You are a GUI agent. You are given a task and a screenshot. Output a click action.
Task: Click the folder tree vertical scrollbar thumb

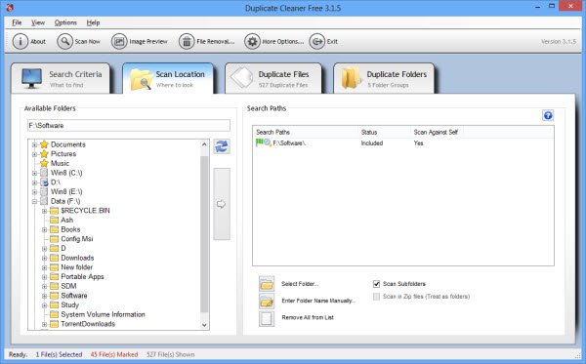(x=204, y=233)
